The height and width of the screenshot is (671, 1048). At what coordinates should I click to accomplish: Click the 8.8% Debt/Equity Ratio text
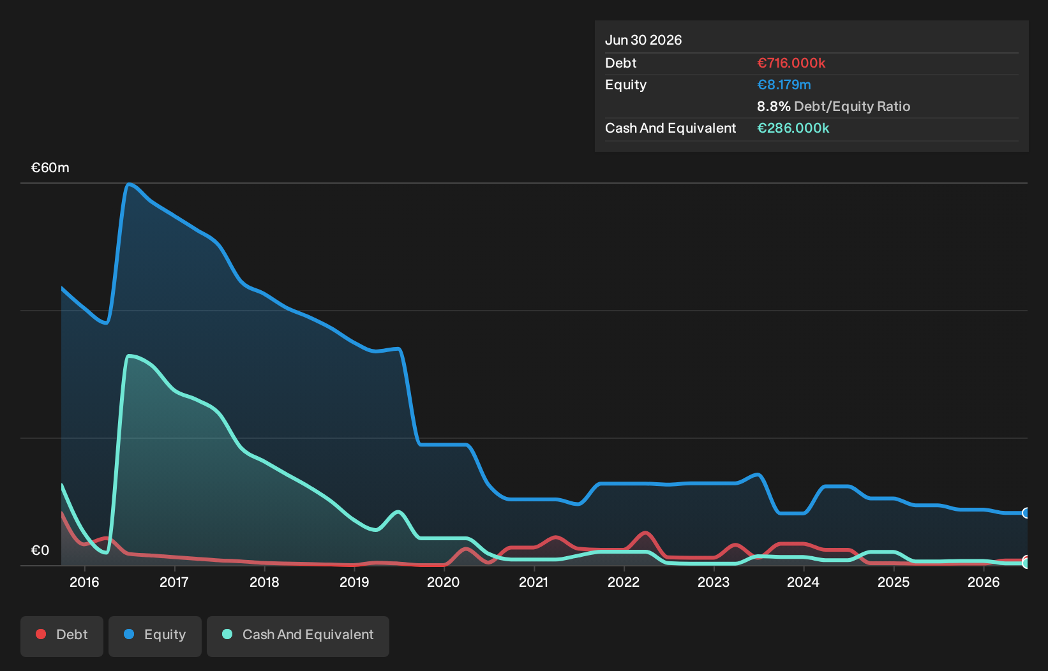click(834, 107)
